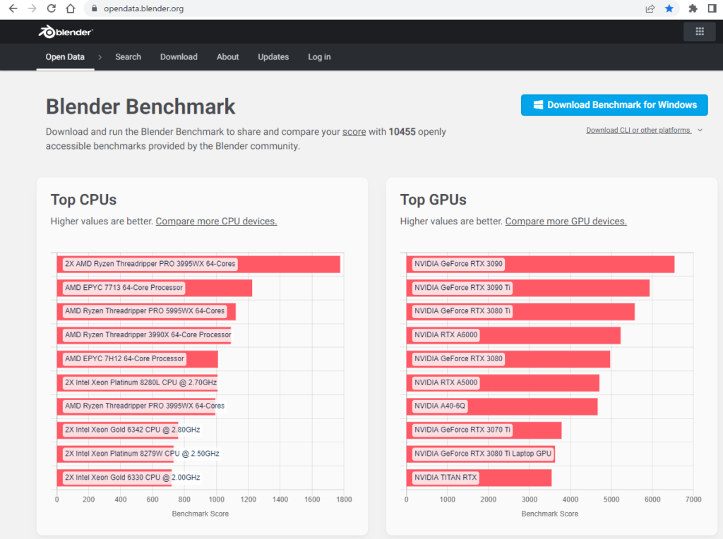The width and height of the screenshot is (723, 539).
Task: Open Compare more CPU devices link
Action: click(216, 221)
